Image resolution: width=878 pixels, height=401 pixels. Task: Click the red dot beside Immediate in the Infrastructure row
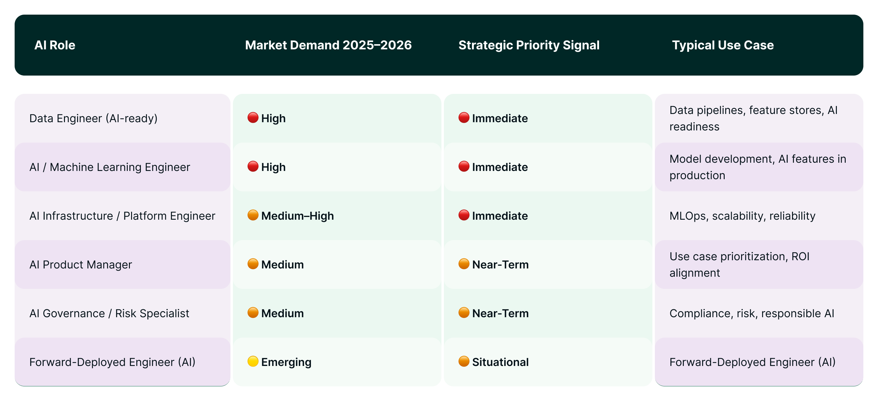[463, 215]
